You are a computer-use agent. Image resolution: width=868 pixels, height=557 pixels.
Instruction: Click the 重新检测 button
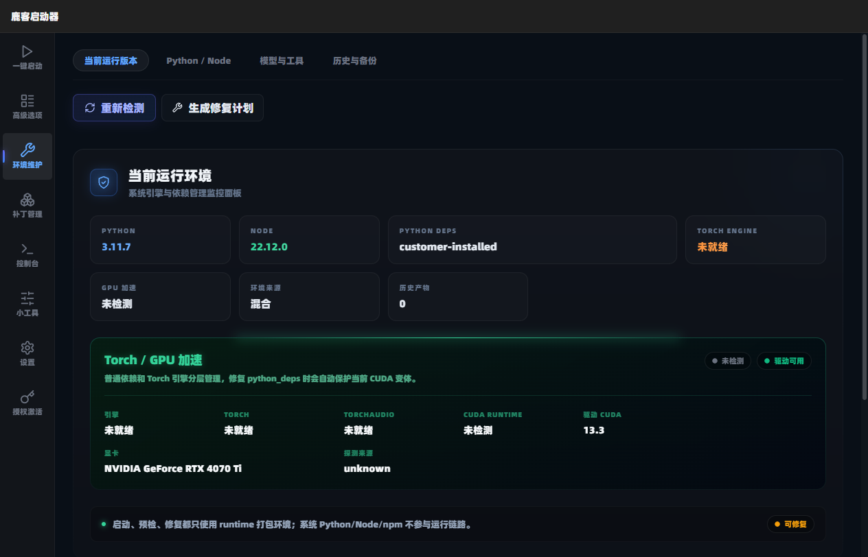[x=114, y=108]
